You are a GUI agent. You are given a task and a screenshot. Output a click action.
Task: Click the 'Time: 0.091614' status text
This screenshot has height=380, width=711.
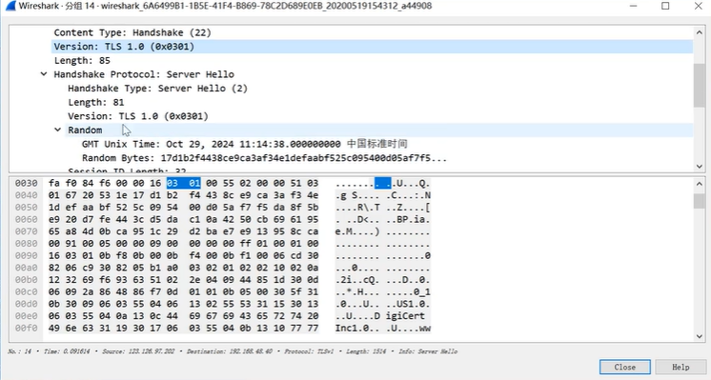point(67,351)
